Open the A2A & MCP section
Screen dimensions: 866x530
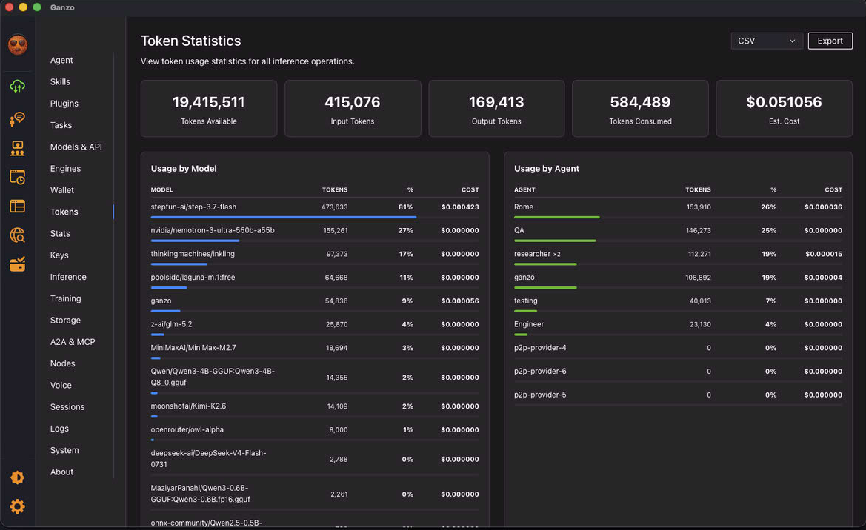coord(73,342)
